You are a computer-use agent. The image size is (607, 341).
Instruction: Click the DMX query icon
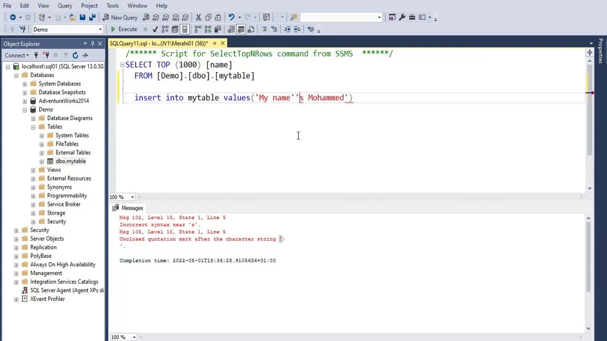[166, 18]
